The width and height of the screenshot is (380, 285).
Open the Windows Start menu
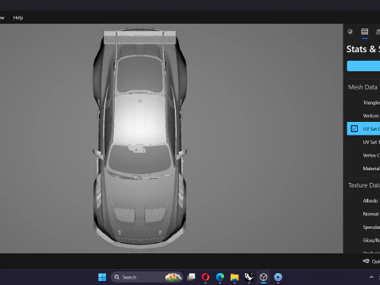click(x=102, y=277)
